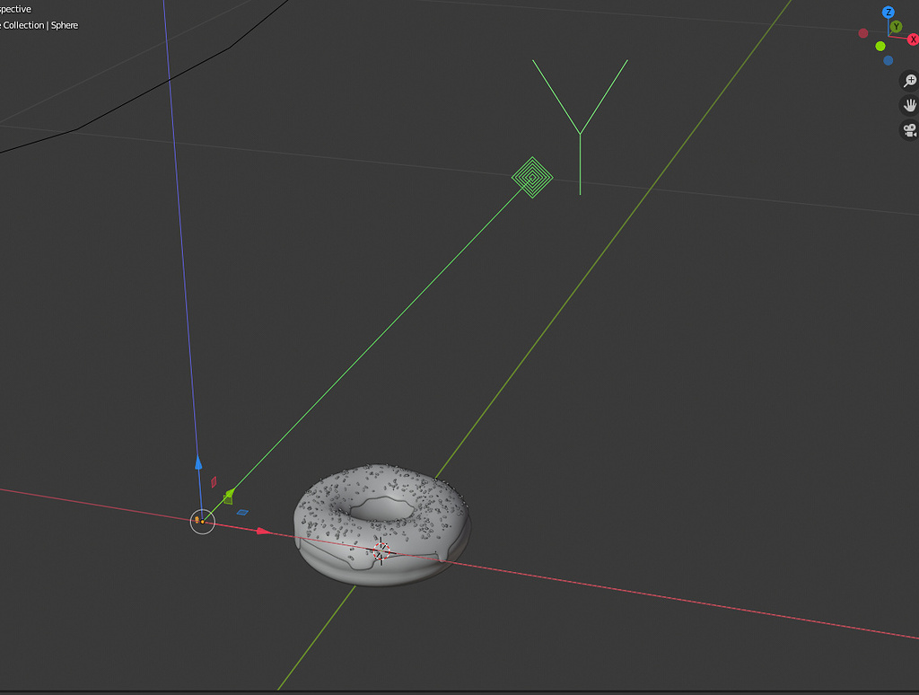Image resolution: width=919 pixels, height=695 pixels.
Task: Click the bright green negative-Y gizmo dot
Action: coord(880,47)
